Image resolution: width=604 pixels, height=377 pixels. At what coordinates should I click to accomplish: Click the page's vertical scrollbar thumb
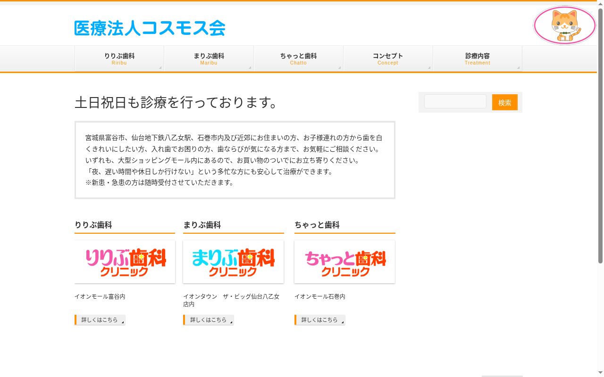click(x=600, y=136)
